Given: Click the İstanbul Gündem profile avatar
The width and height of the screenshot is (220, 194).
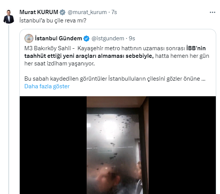Looking at the screenshot, I should coord(29,38).
